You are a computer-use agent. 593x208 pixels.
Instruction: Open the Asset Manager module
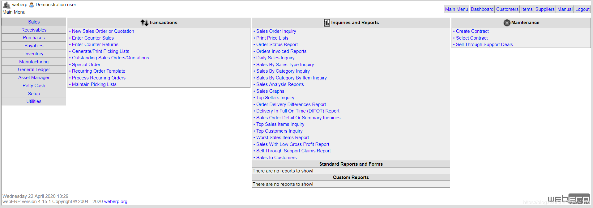34,78
